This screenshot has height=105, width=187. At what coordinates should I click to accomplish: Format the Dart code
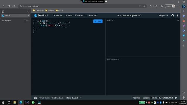(x=79, y=15)
